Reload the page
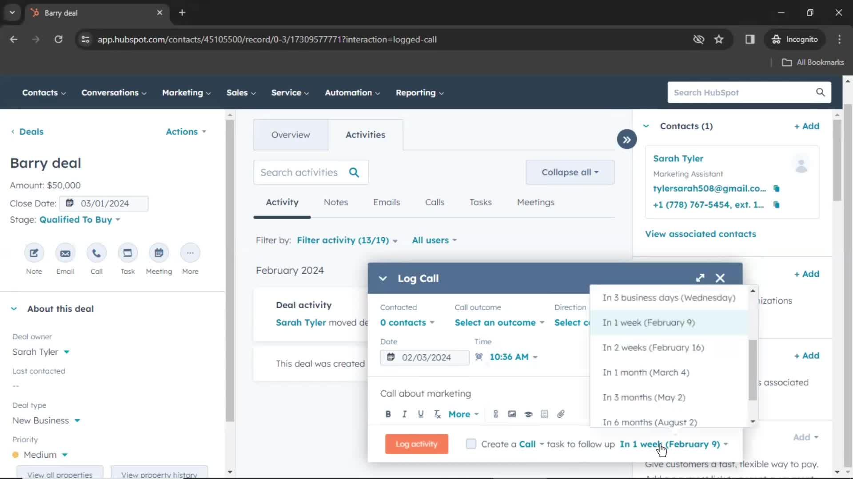 [58, 39]
